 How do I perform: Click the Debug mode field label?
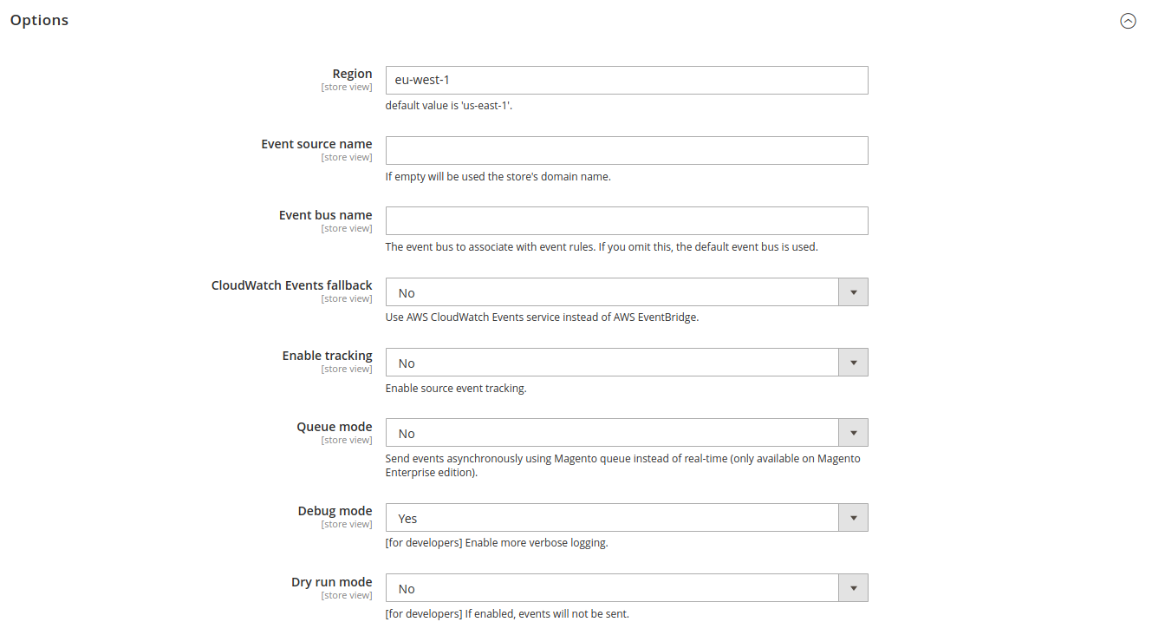pyautogui.click(x=335, y=511)
